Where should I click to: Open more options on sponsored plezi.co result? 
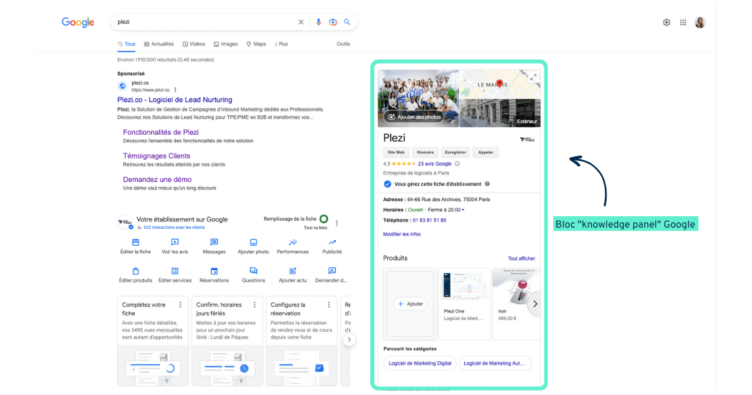[175, 90]
